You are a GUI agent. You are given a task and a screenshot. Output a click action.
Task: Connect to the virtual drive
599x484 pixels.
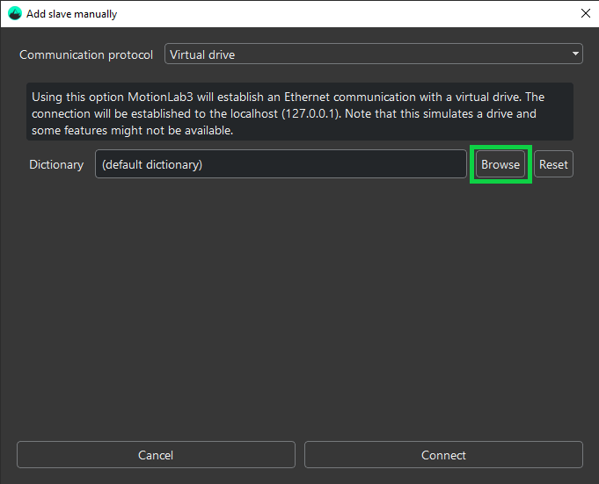[x=443, y=455]
